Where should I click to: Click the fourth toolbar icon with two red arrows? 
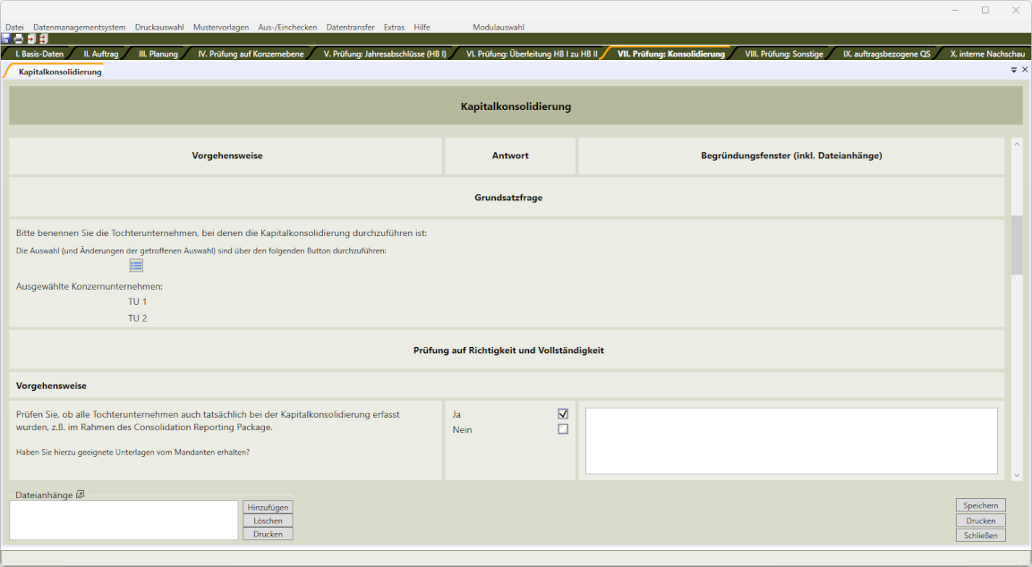[42, 39]
